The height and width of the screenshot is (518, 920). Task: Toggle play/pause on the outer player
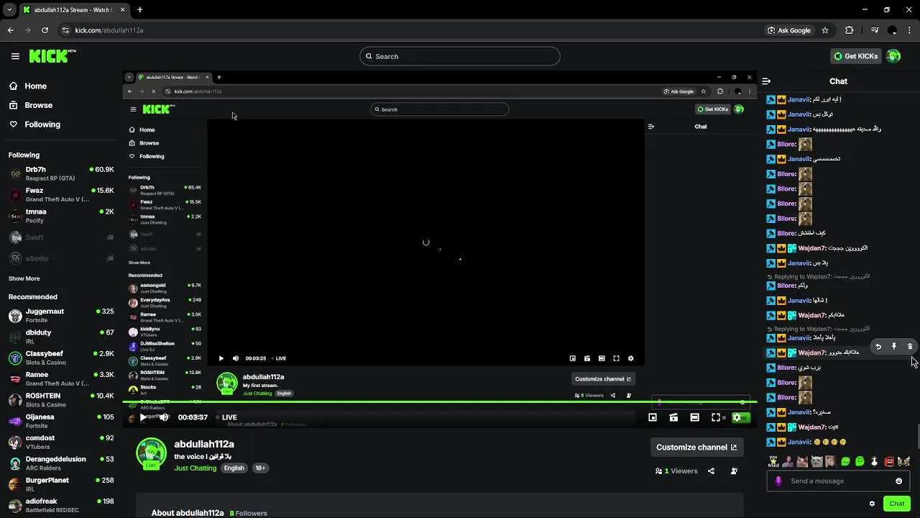tap(143, 417)
